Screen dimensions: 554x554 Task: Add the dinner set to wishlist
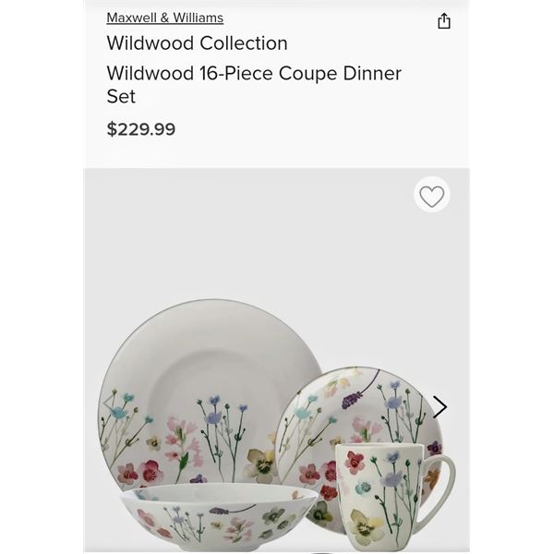pyautogui.click(x=432, y=196)
